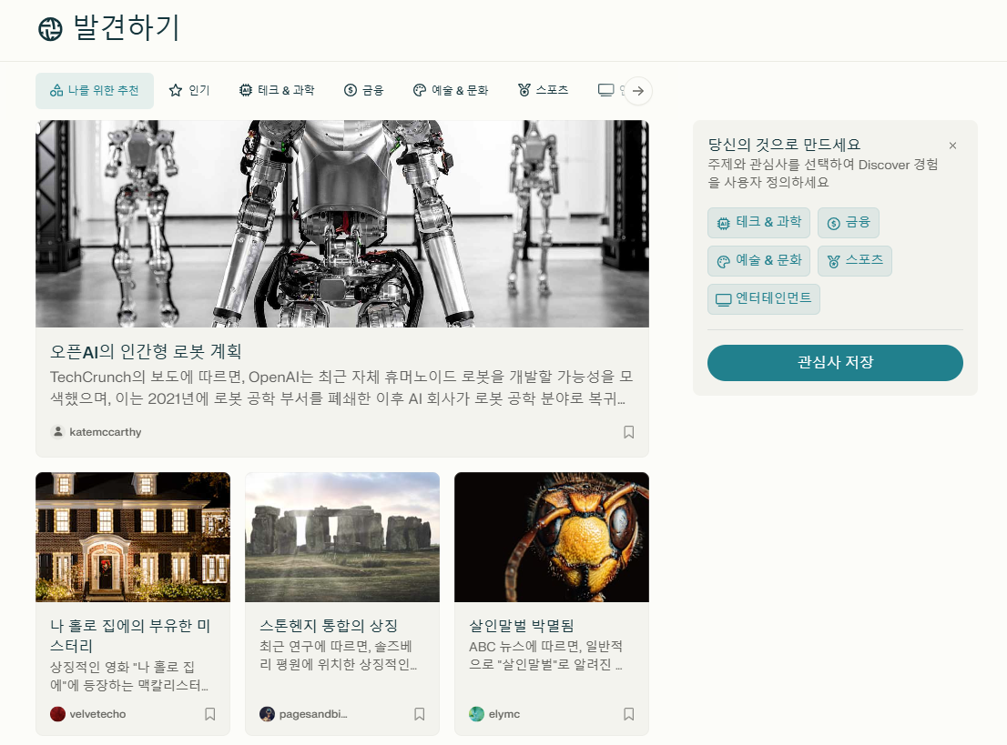Open katemccarthy's profile avatar

pyautogui.click(x=57, y=431)
